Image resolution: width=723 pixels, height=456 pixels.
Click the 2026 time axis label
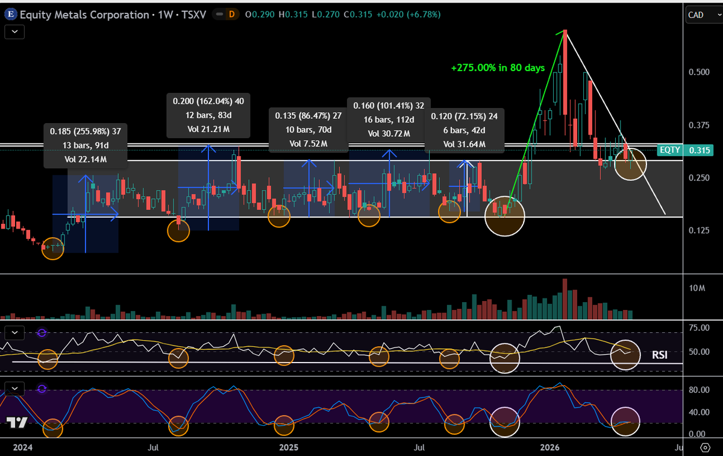[549, 448]
